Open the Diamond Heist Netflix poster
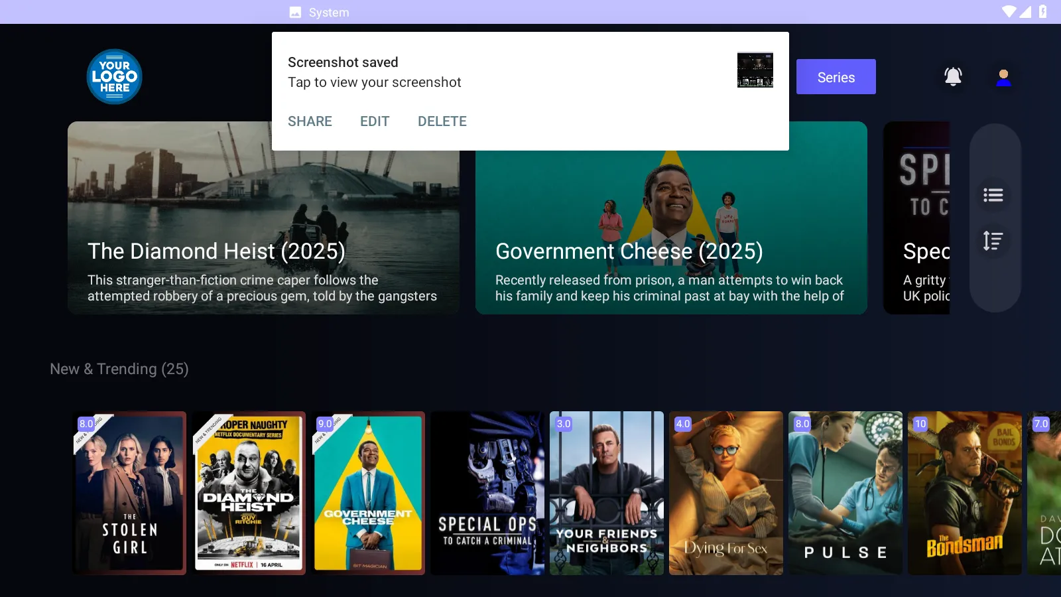Viewport: 1061px width, 597px height. (x=249, y=493)
